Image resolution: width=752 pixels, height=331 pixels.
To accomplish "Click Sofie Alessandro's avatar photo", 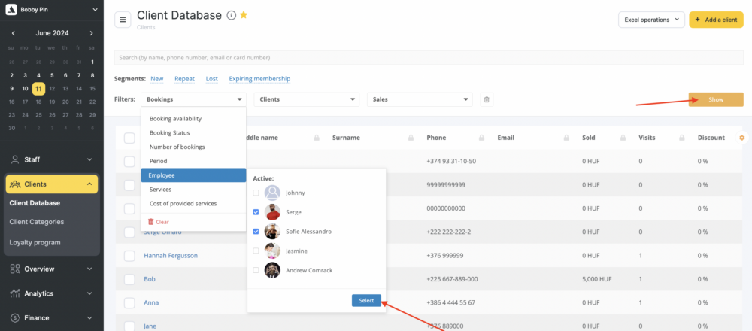I will click(272, 231).
